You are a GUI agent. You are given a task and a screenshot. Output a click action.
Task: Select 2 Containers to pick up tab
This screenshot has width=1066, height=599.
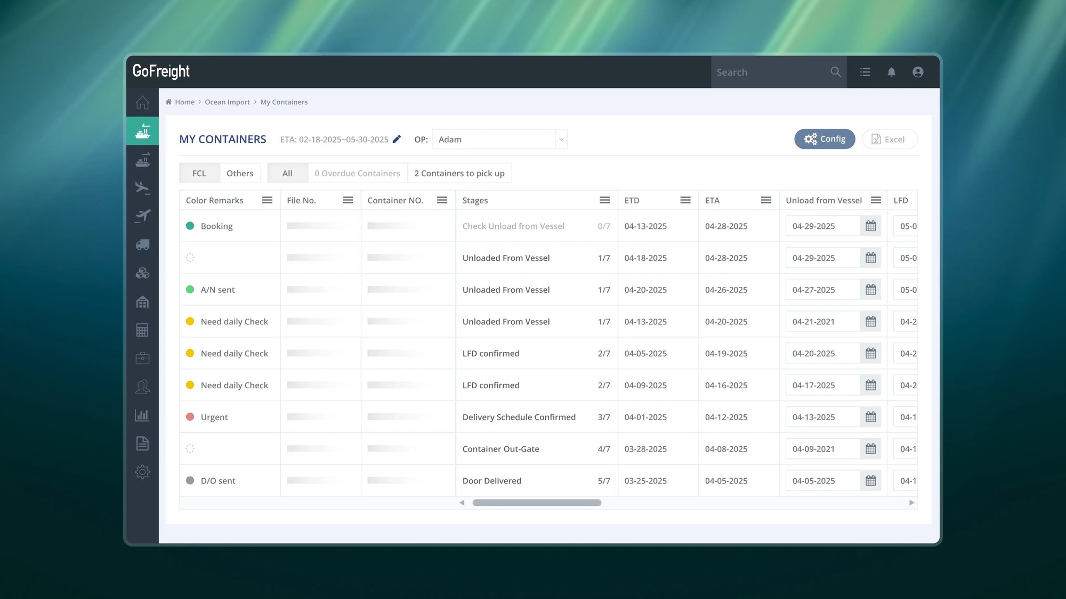(459, 173)
